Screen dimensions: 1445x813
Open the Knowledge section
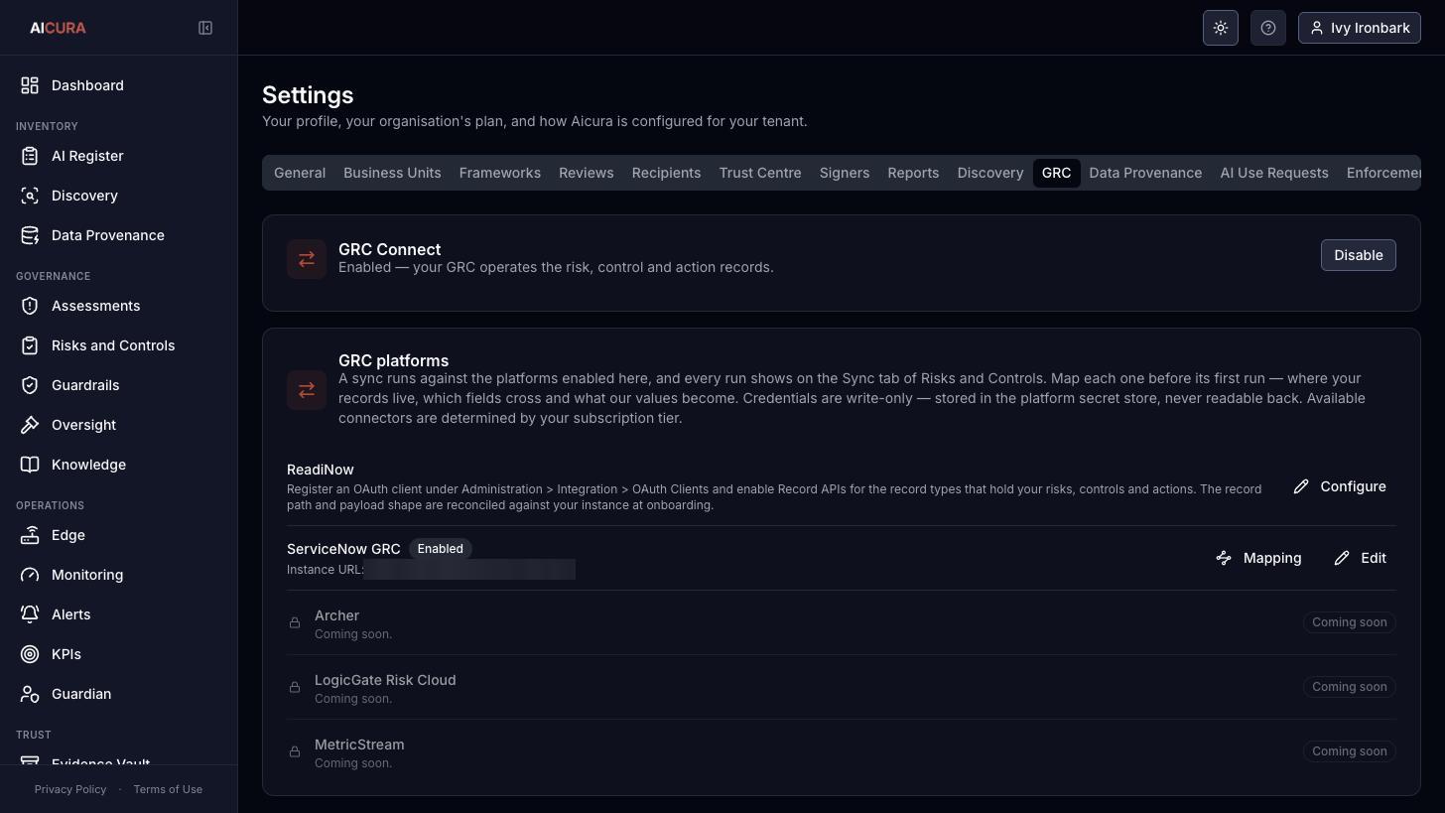pos(118,465)
